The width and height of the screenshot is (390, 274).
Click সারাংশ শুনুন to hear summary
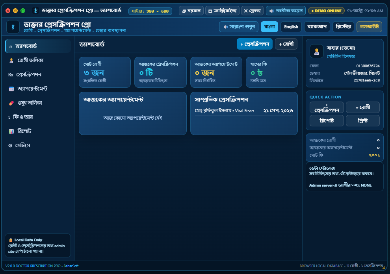pos(238,27)
